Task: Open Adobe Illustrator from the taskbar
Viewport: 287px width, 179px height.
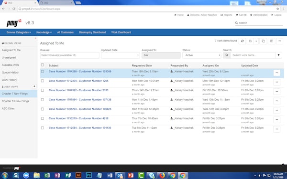Action: [x=78, y=176]
